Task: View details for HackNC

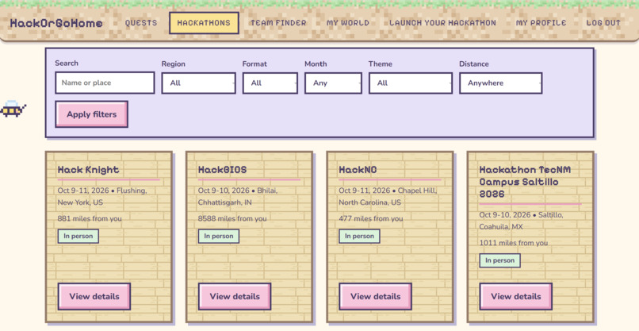Action: click(x=375, y=296)
